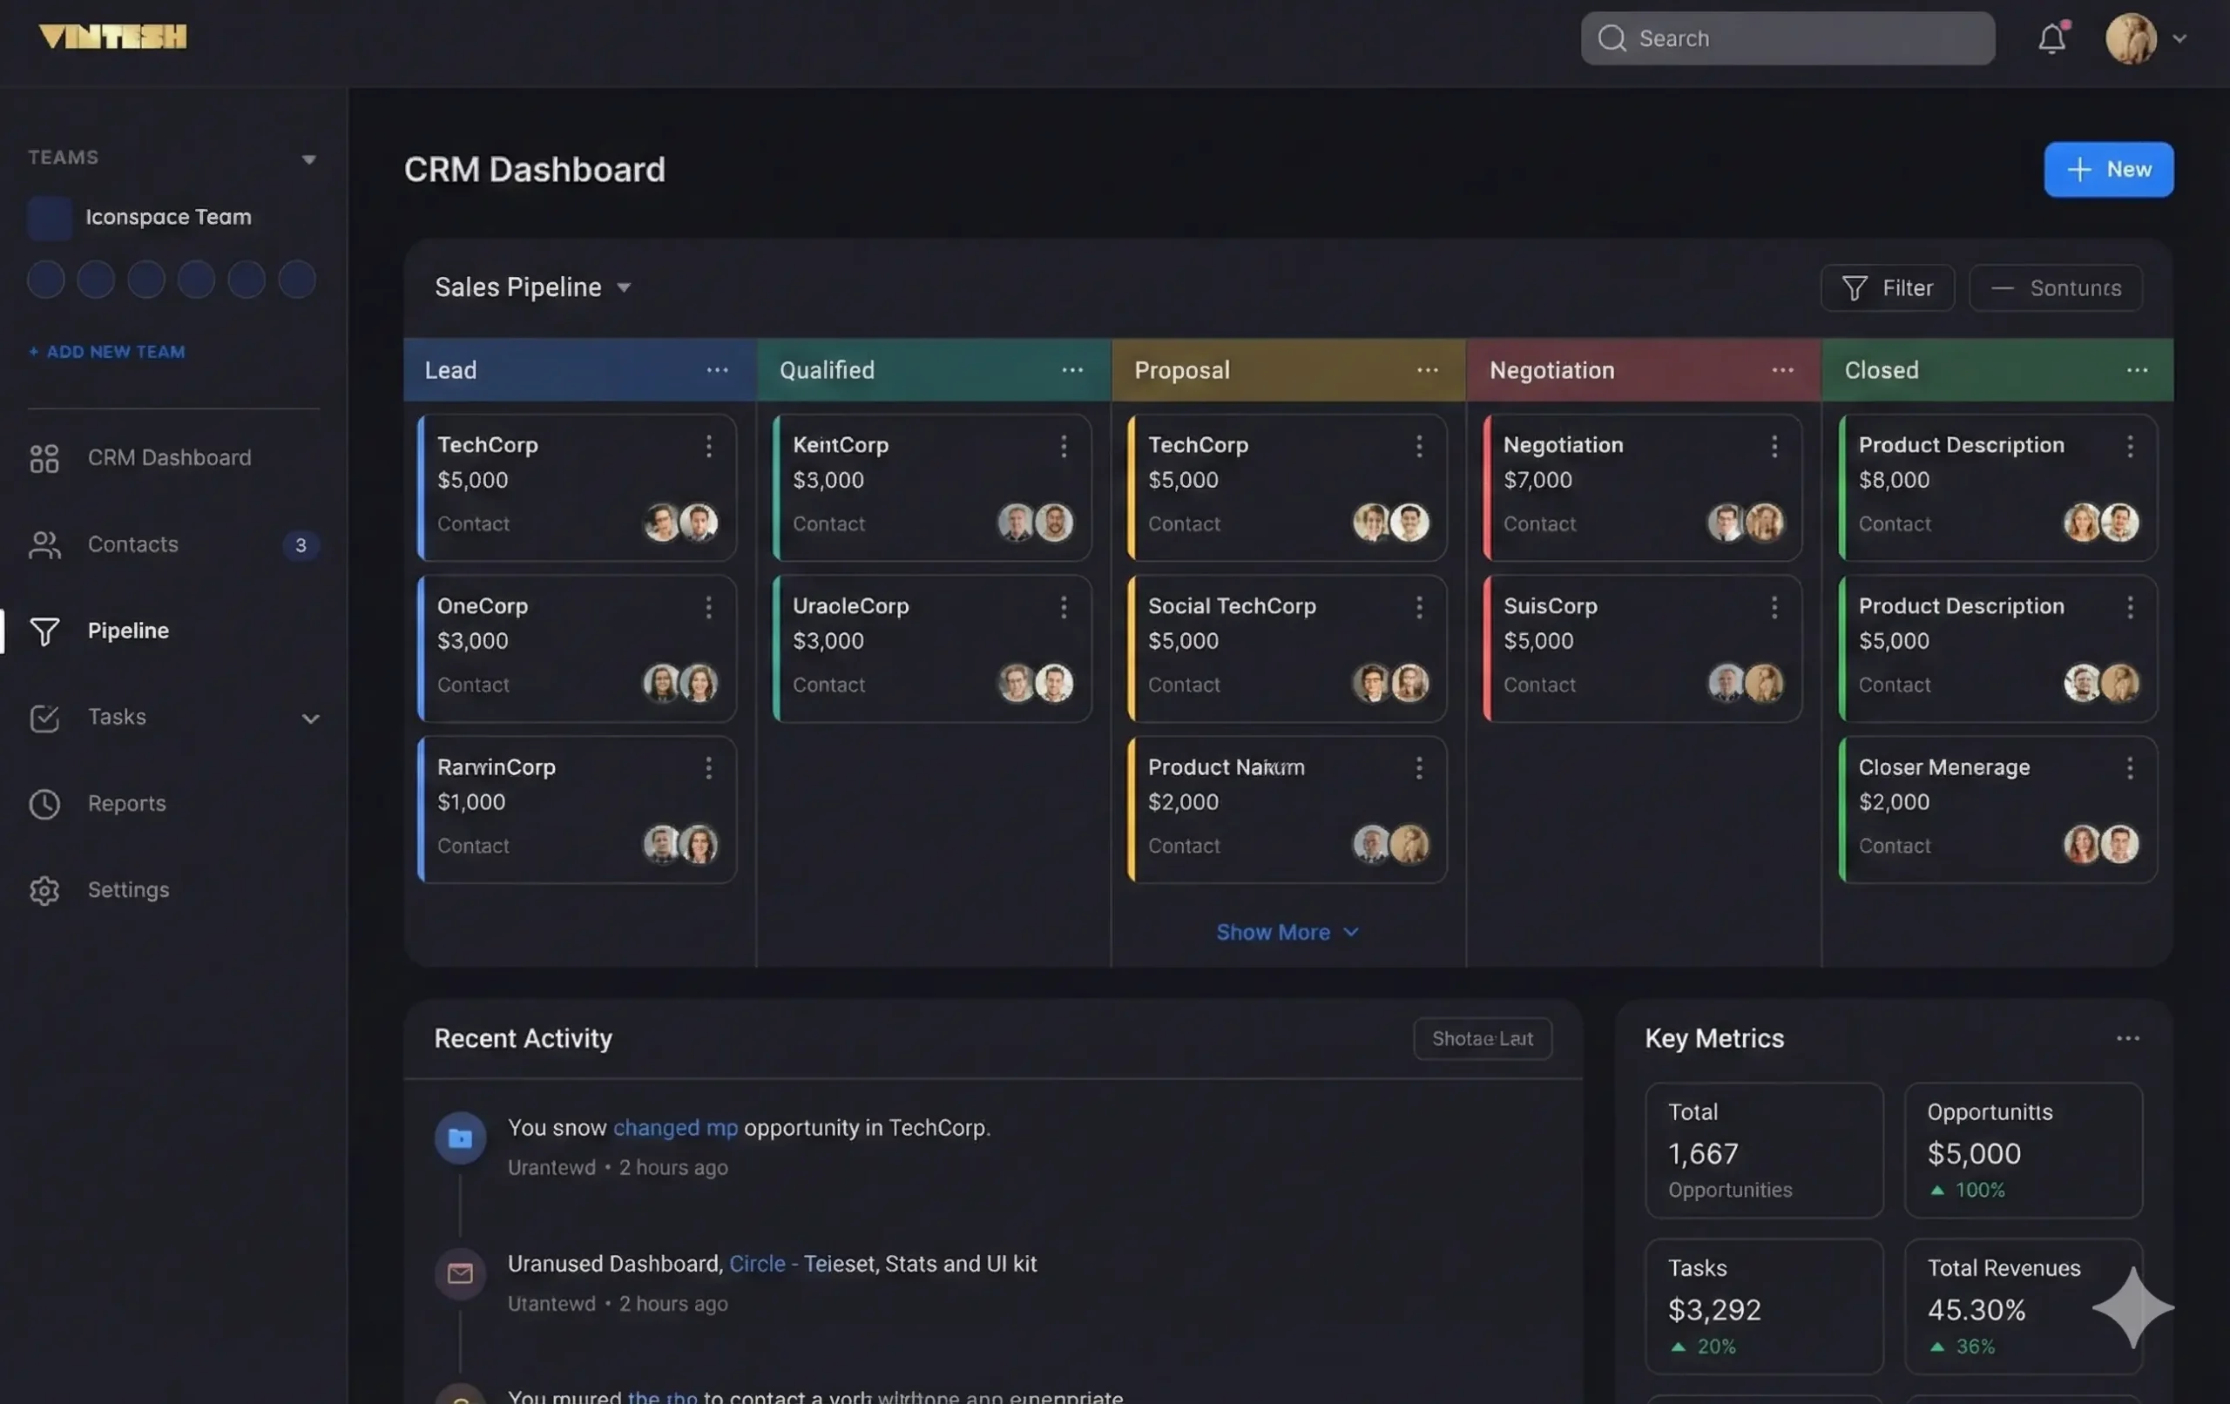Open the user profile dropdown arrow
The image size is (2230, 1404).
tap(2179, 39)
